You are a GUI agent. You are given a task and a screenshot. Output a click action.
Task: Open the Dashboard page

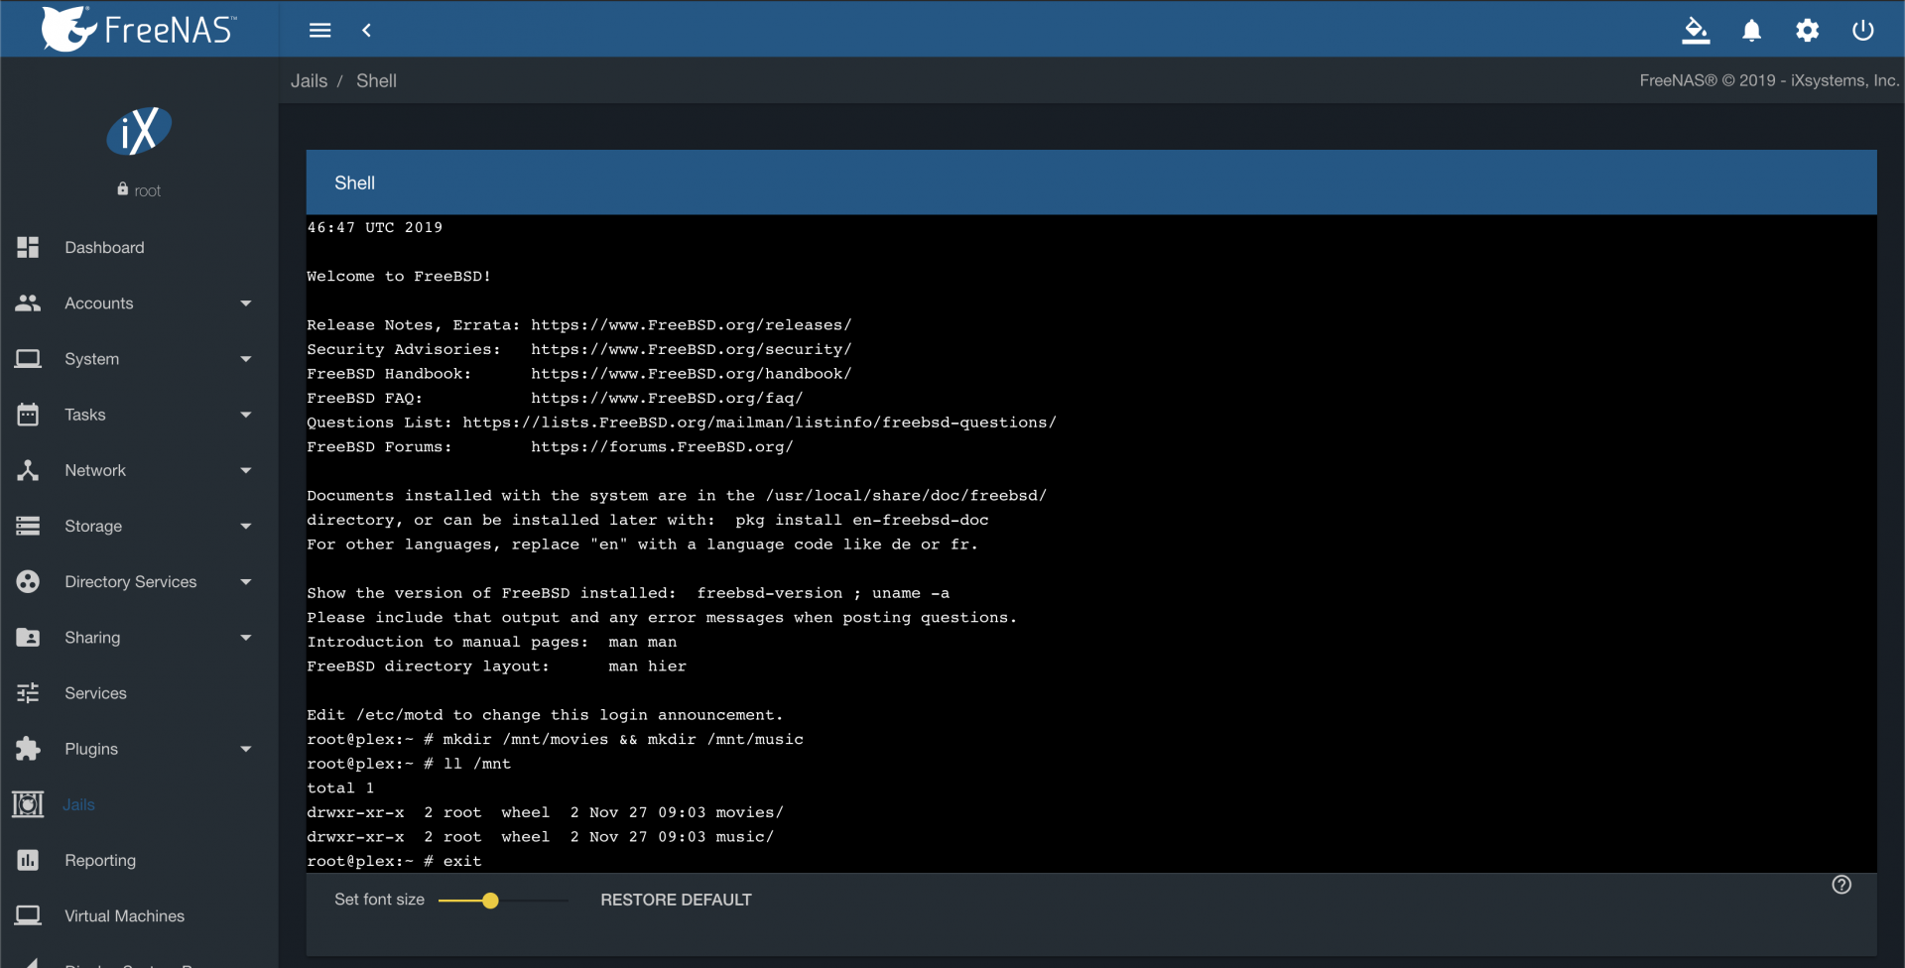pos(104,247)
